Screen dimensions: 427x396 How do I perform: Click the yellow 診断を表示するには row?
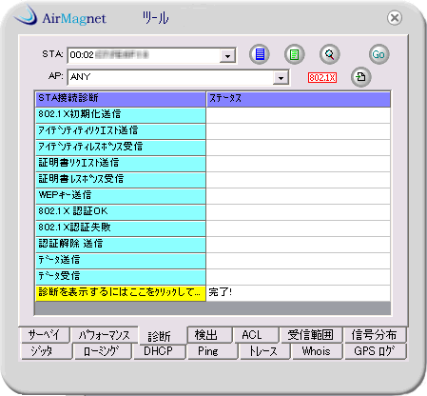[121, 292]
